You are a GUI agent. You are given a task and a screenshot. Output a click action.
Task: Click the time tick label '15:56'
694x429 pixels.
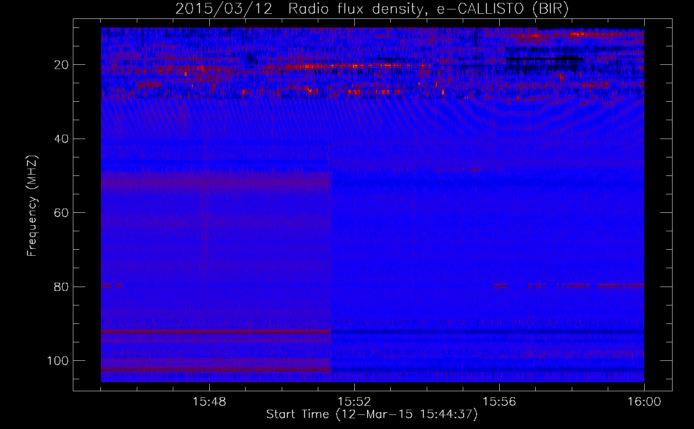[x=499, y=402]
